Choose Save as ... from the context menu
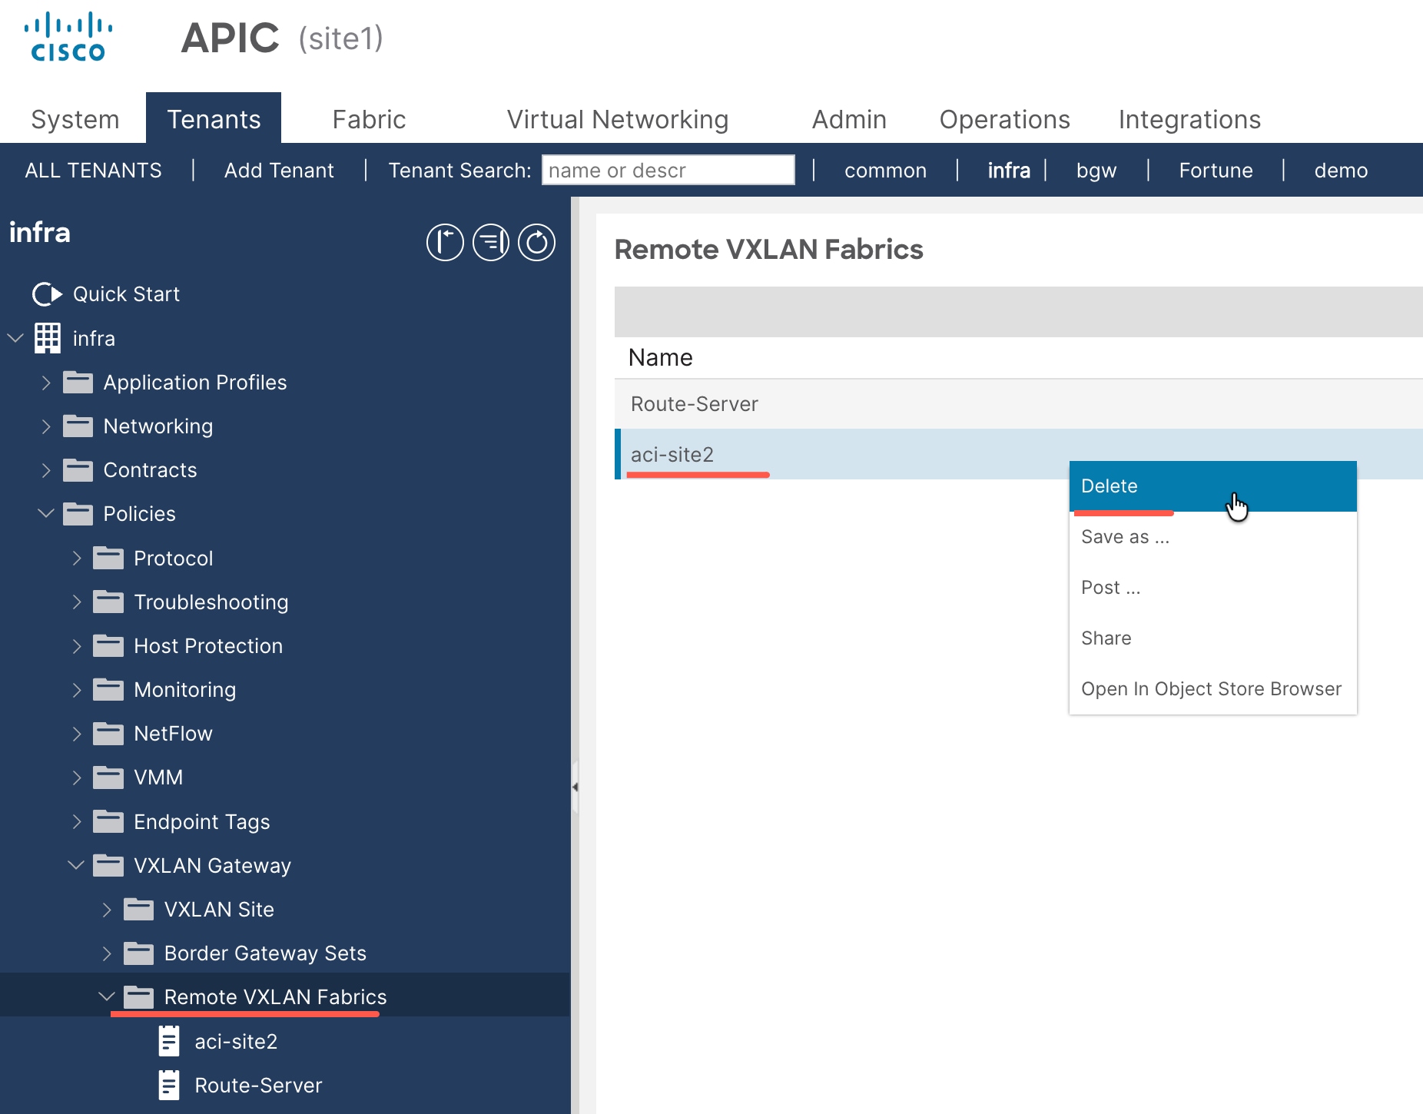 tap(1212, 537)
